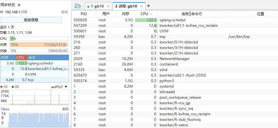Select the kworker/R-netns row

tap(175, 125)
